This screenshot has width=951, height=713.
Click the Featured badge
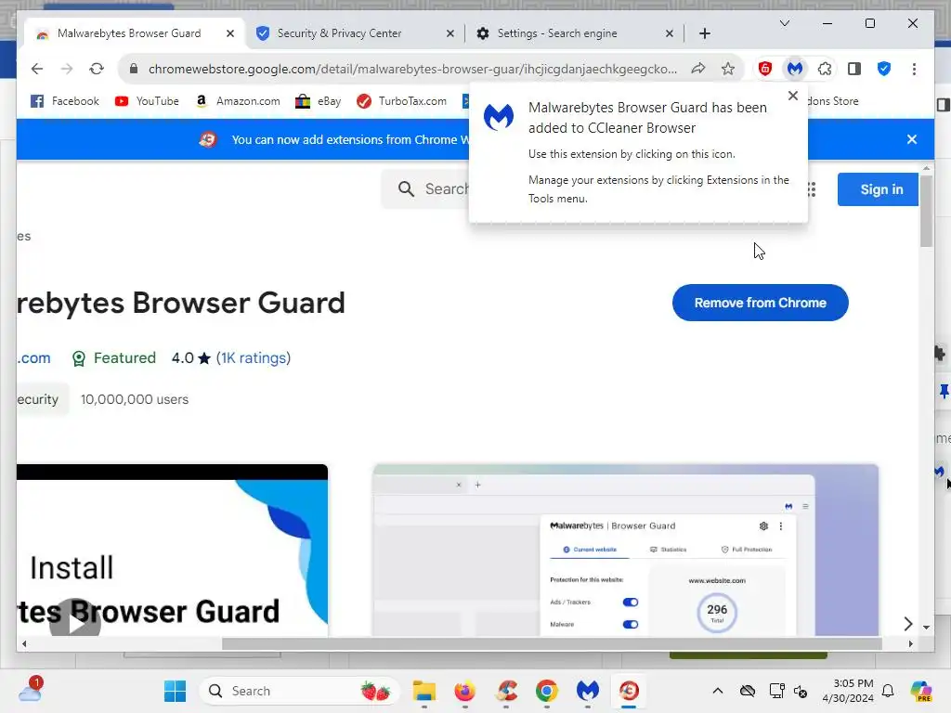point(113,358)
